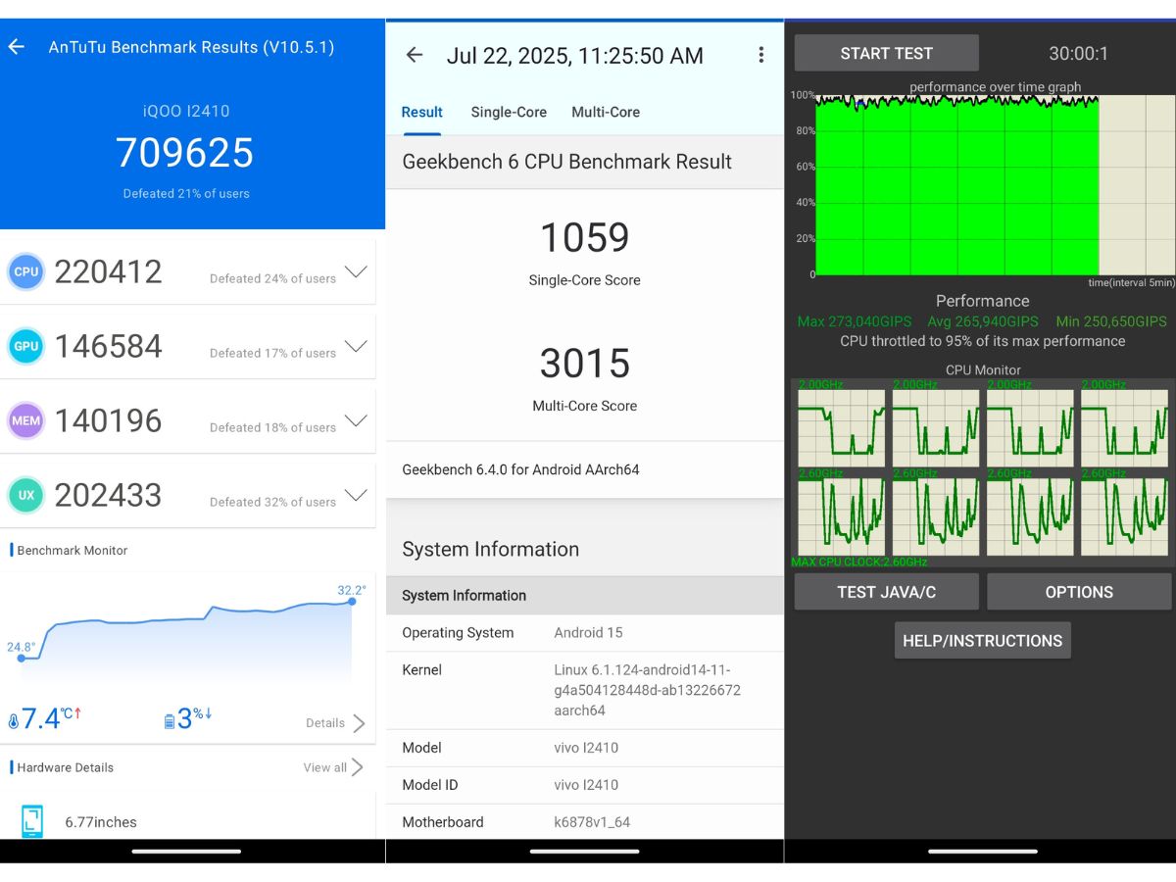Select the Geekbench 6.4.0 for Android text

(520, 469)
